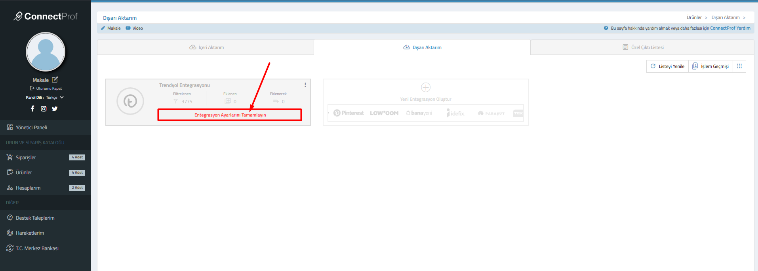The height and width of the screenshot is (271, 758).
Task: Click the grid view icon button
Action: pyautogui.click(x=739, y=66)
